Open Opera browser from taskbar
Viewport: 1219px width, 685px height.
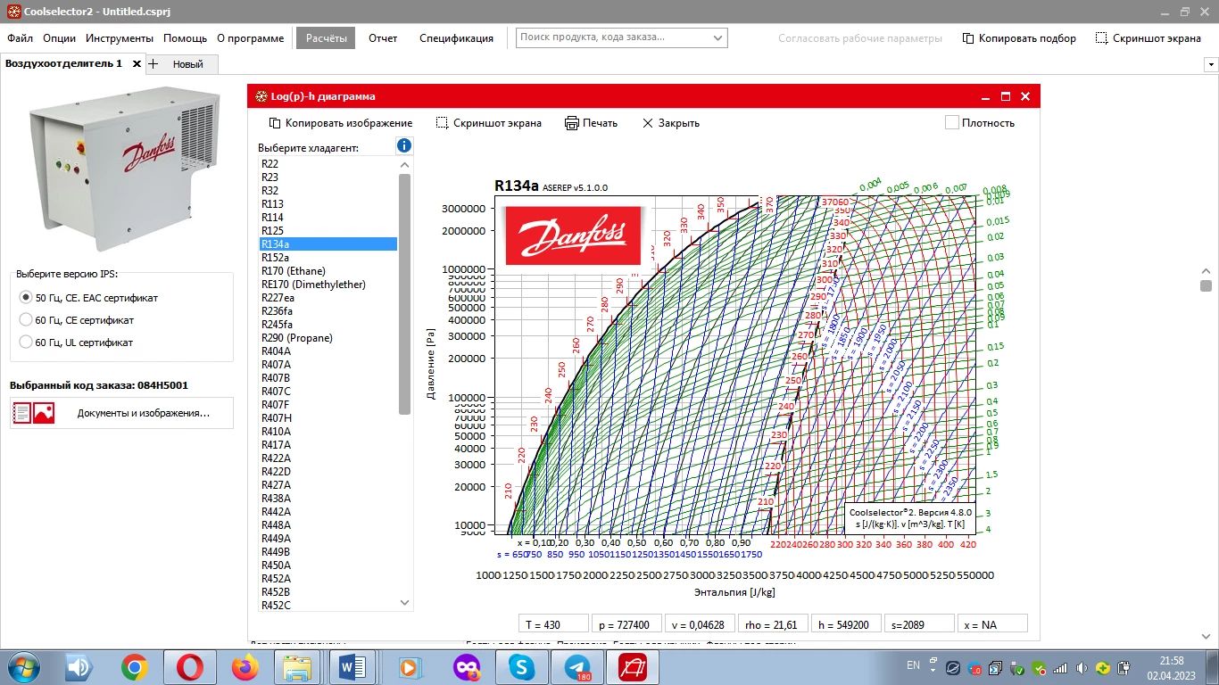click(x=189, y=667)
